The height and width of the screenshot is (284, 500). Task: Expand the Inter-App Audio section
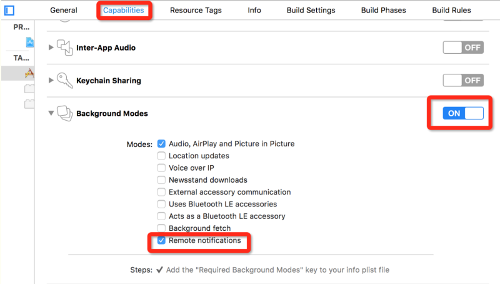51,48
